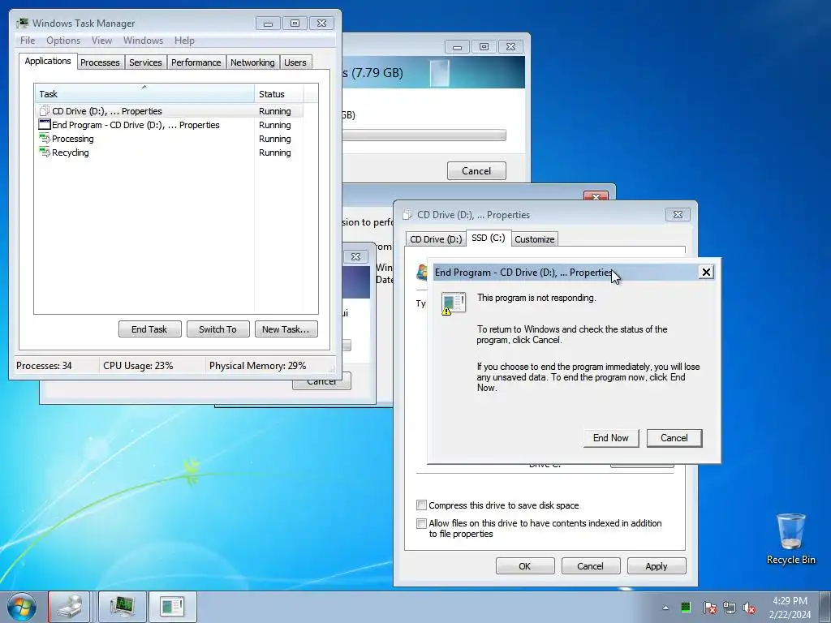Select the Processing task row

tap(170, 138)
